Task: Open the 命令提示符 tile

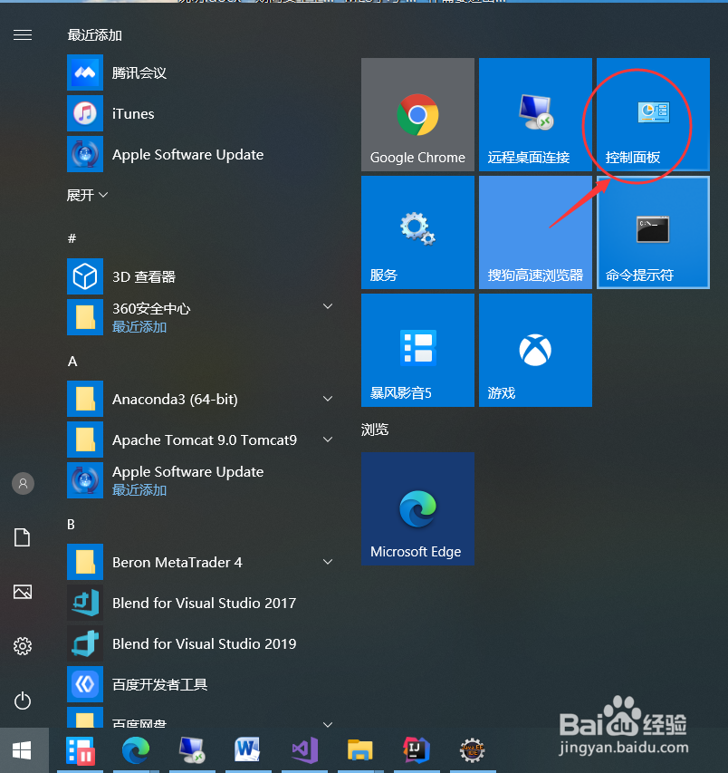Action: click(x=653, y=233)
